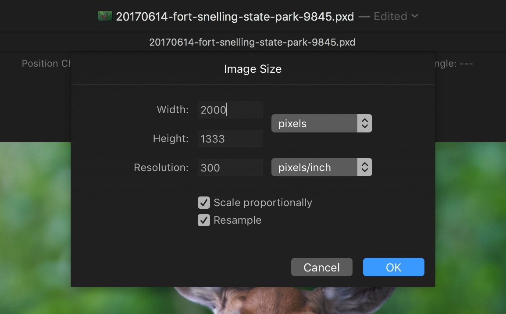Open the pixels size unit dropdown
This screenshot has height=314, width=506.
pos(314,124)
